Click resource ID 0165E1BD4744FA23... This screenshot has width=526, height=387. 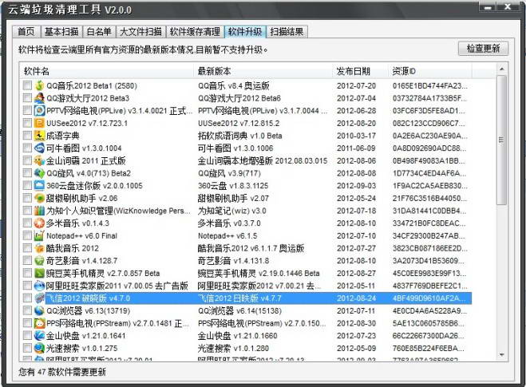tap(429, 86)
